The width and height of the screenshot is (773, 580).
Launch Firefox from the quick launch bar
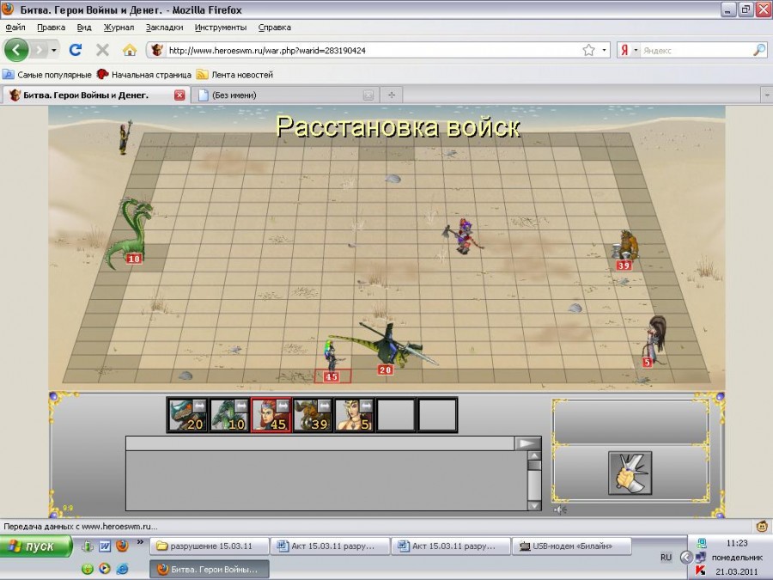tap(122, 546)
